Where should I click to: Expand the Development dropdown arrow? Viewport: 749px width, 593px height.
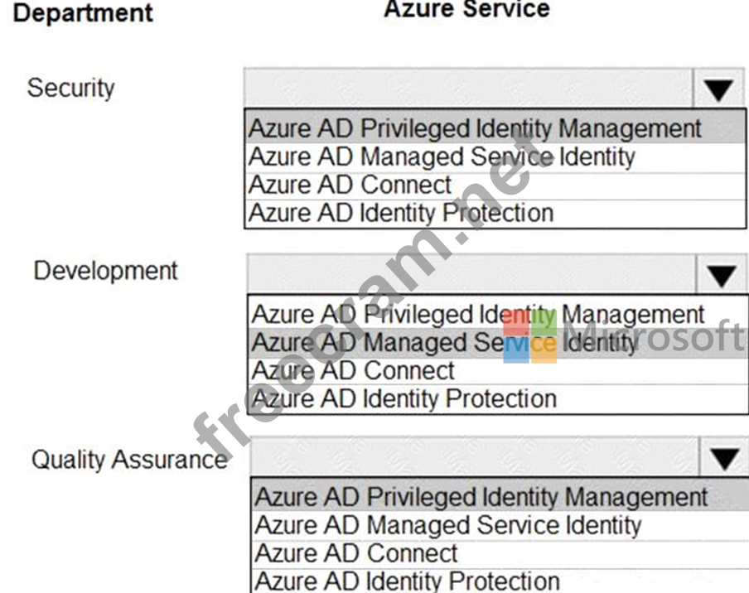pyautogui.click(x=722, y=275)
